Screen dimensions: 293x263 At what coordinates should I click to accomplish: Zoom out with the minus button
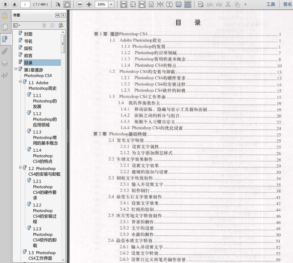pos(80,4)
